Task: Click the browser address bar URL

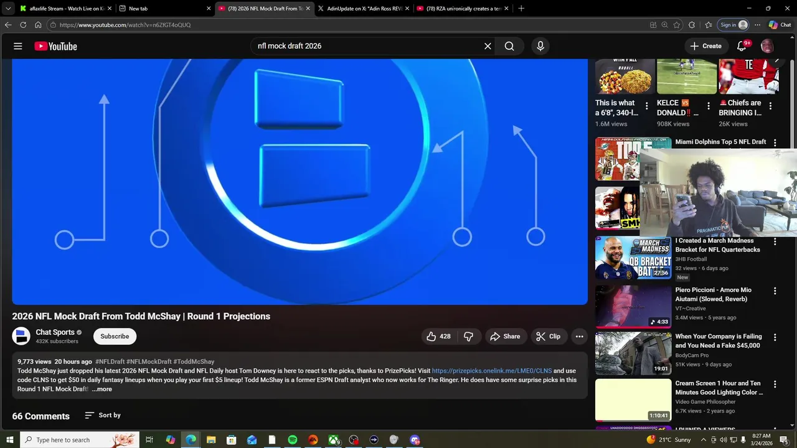Action: 125,25
